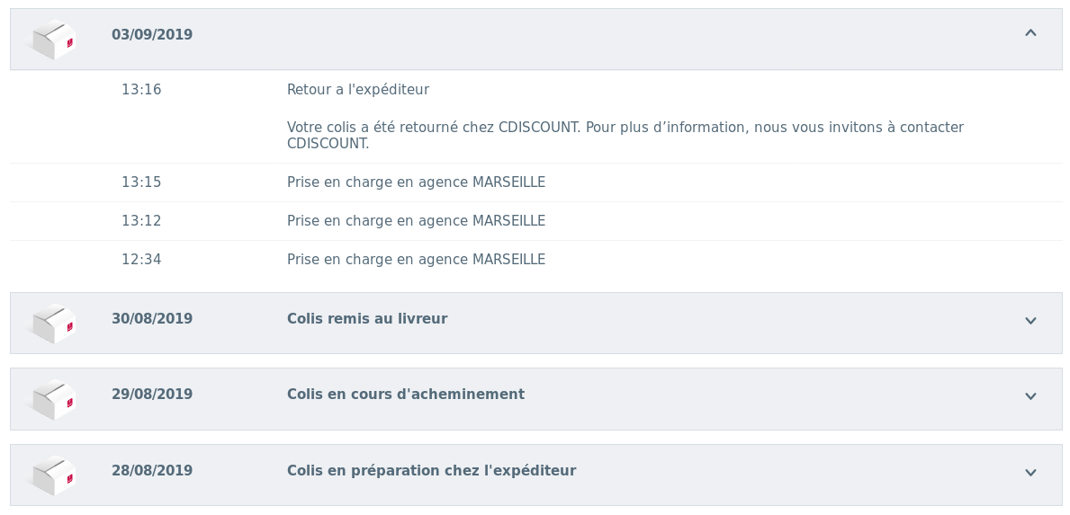Viewport: 1070px width, 515px height.
Task: Select the "Retour a l'expéditeur" status text
Action: (x=358, y=90)
